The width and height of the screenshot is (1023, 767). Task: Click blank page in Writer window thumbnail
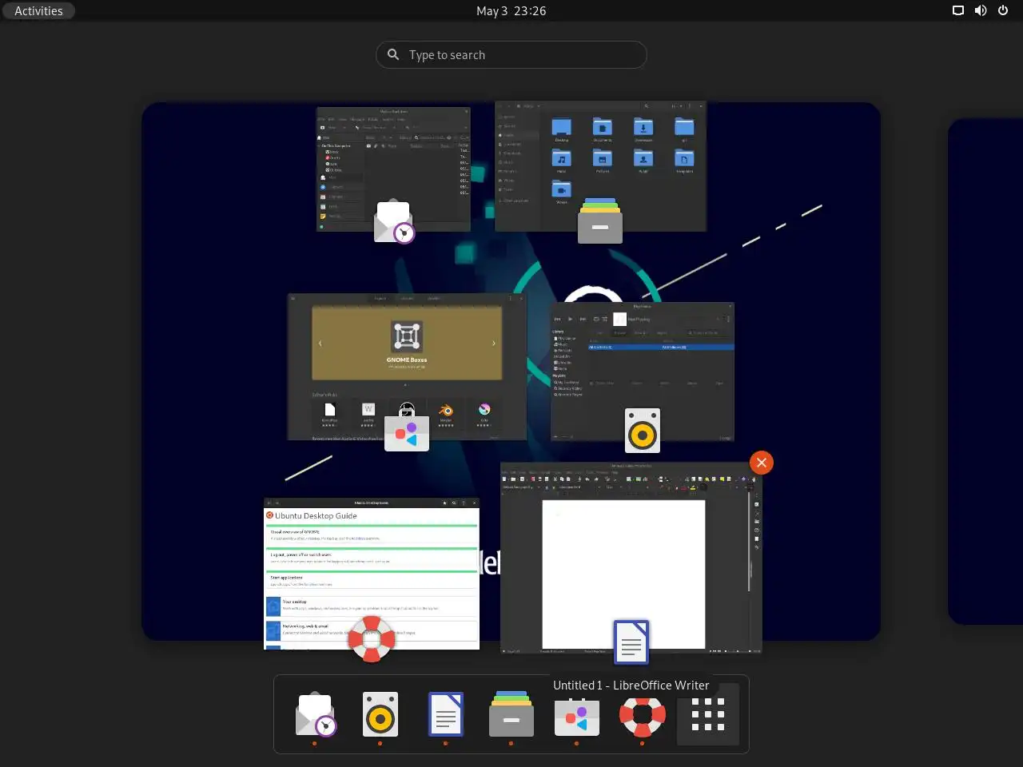[623, 574]
